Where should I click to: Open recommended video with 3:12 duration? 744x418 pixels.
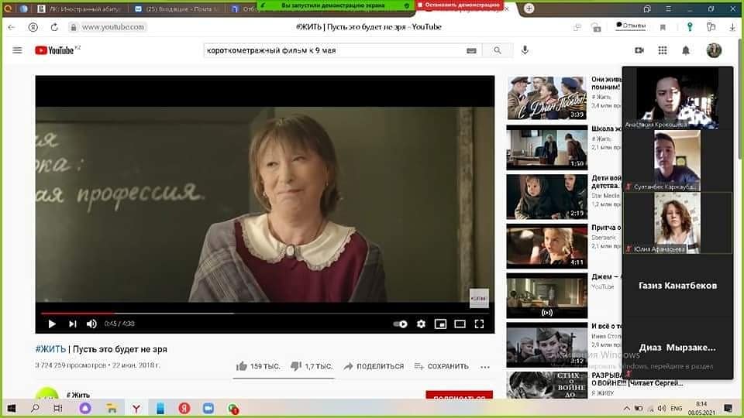point(546,344)
